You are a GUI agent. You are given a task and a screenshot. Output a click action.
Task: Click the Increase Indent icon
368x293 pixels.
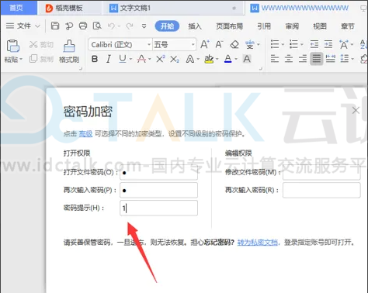(x=328, y=44)
